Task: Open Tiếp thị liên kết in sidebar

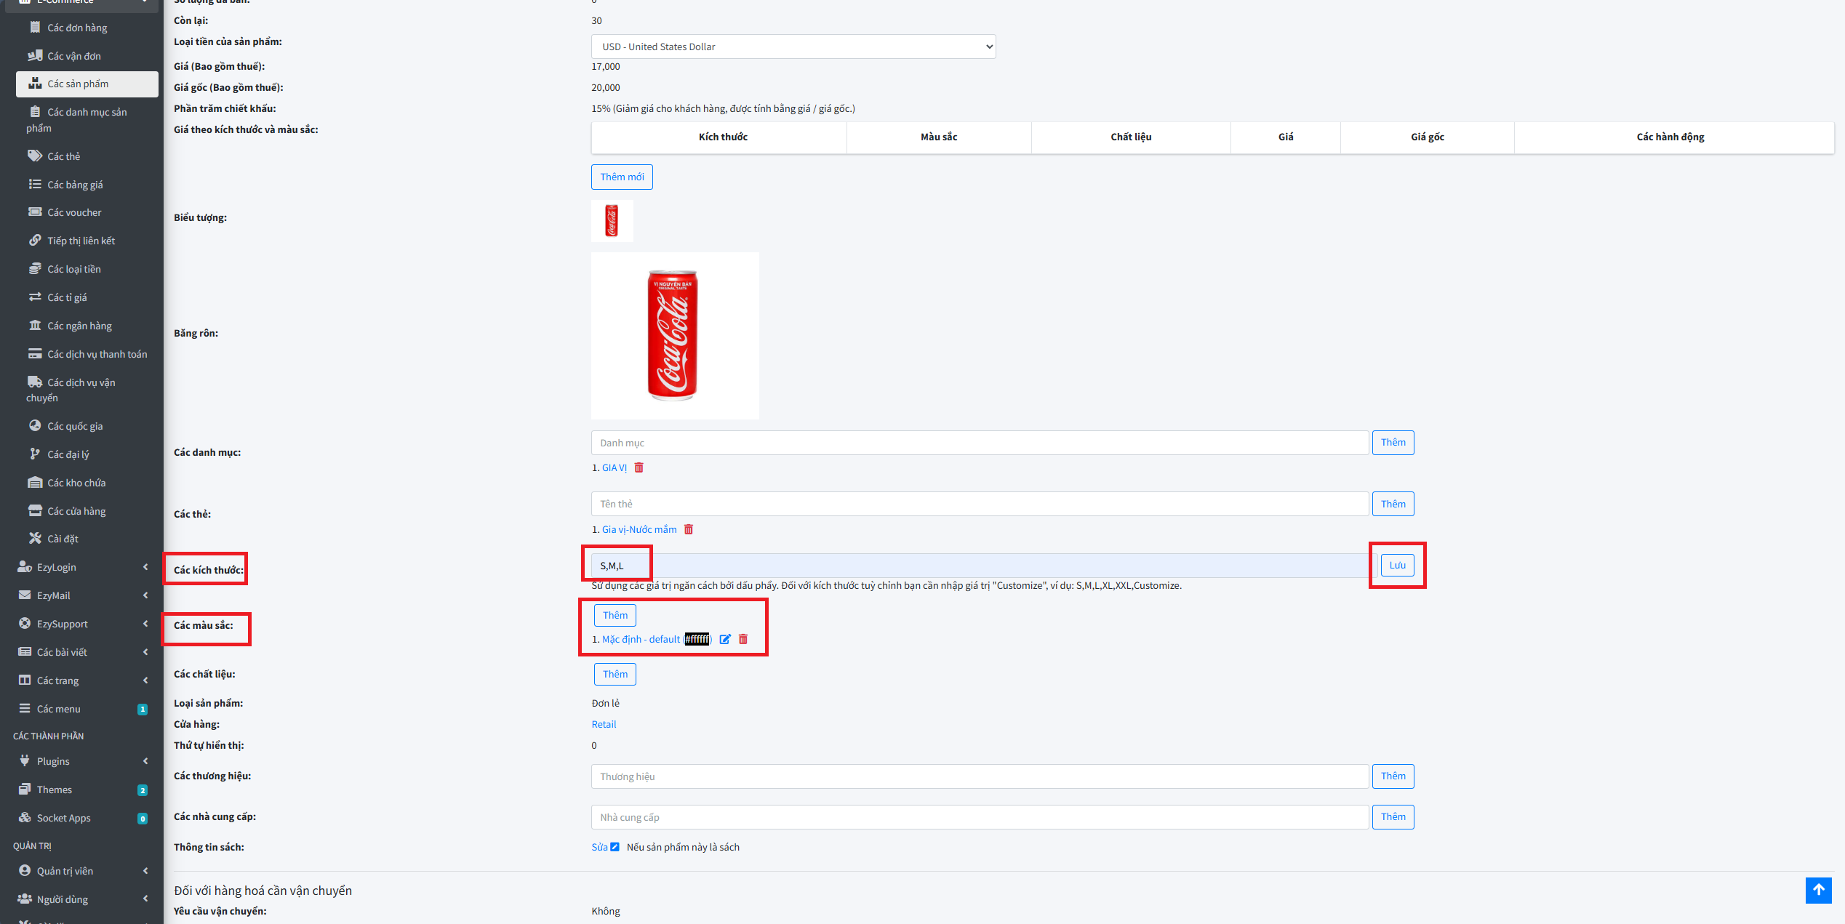Action: (x=81, y=241)
